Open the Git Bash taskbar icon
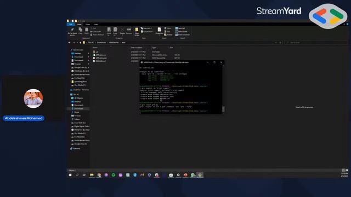This screenshot has height=197, width=351. [x=200, y=175]
